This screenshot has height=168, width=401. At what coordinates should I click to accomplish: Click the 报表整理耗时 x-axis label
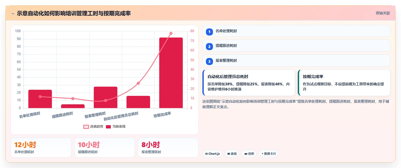95,115
